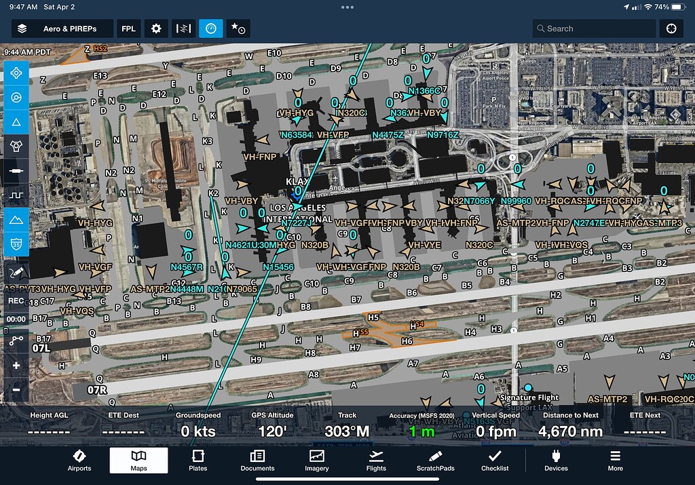Tap the Search input field
Image resolution: width=695 pixels, height=485 pixels.
[x=594, y=28]
